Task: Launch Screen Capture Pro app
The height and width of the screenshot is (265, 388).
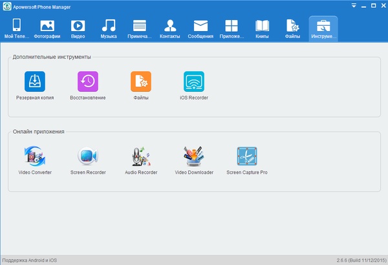Action: tap(247, 156)
